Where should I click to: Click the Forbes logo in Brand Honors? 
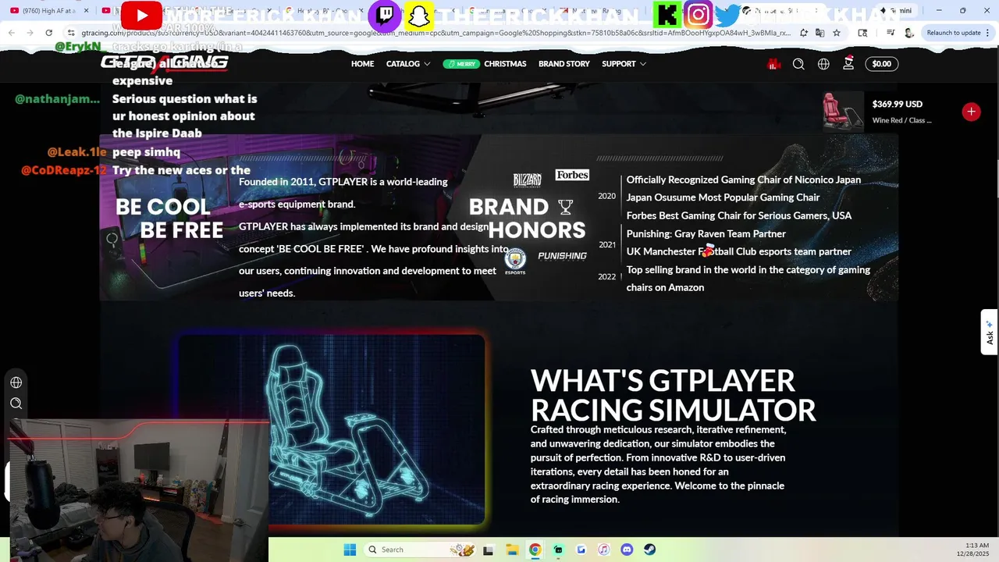pyautogui.click(x=572, y=175)
